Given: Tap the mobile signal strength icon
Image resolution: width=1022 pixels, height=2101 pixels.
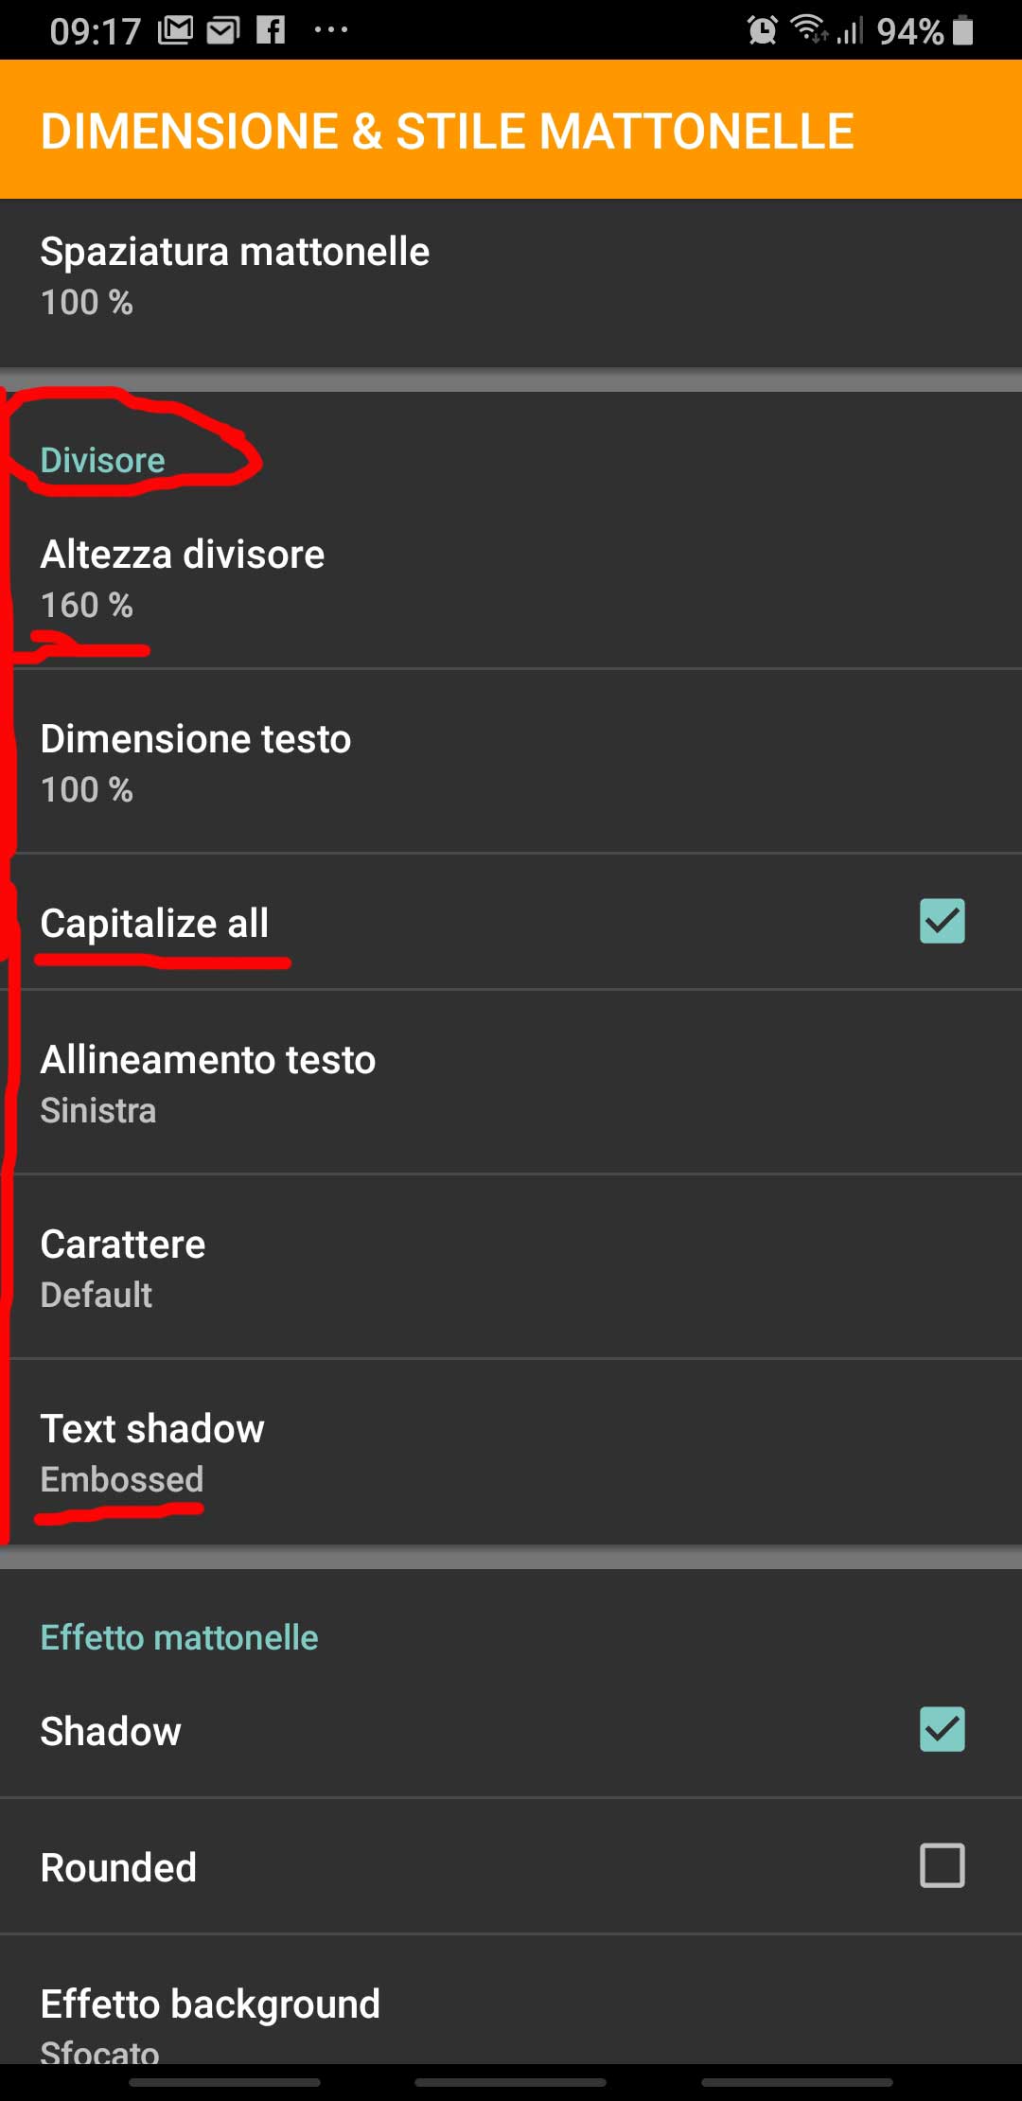Looking at the screenshot, I should click(x=850, y=31).
